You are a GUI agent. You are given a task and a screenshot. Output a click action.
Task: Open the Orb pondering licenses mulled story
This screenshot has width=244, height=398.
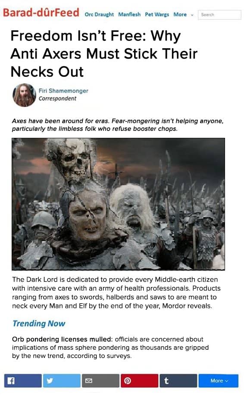click(62, 339)
